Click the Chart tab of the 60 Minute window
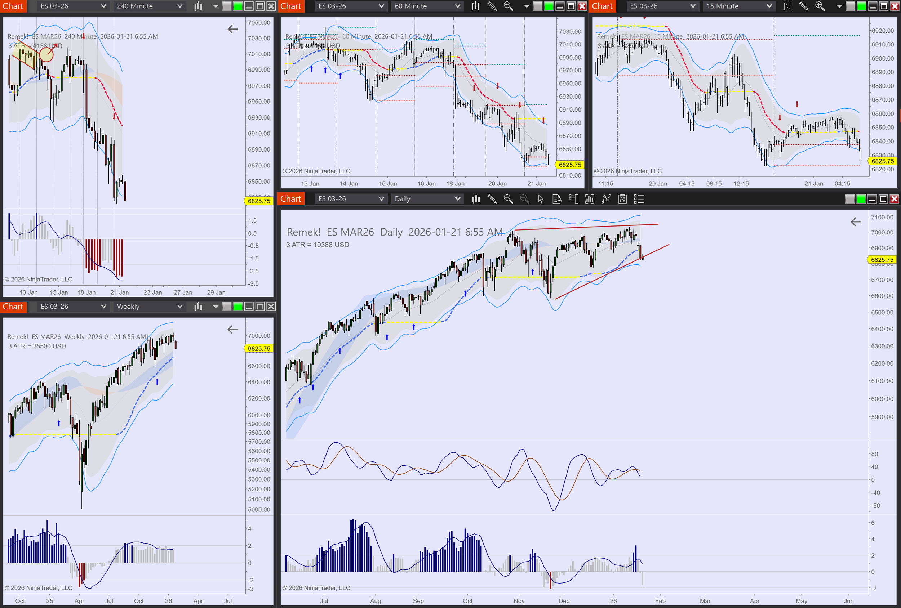The height and width of the screenshot is (608, 901). pyautogui.click(x=291, y=6)
